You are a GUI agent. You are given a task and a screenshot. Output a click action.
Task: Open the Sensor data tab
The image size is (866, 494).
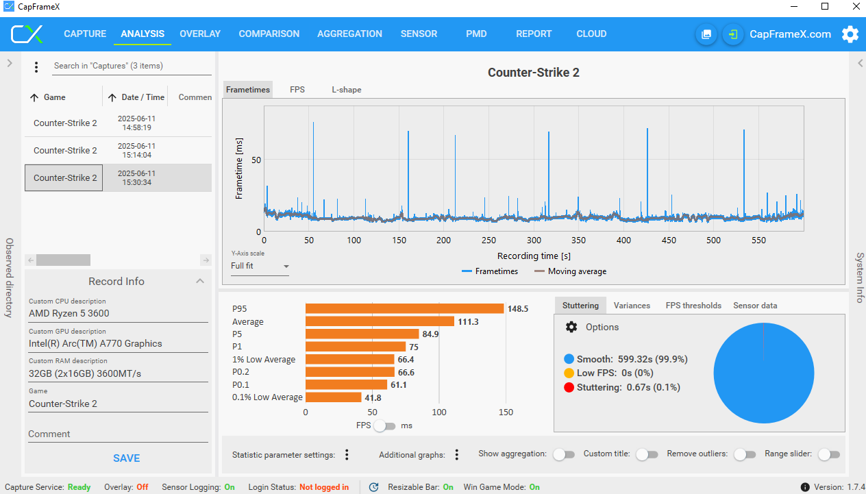(755, 306)
